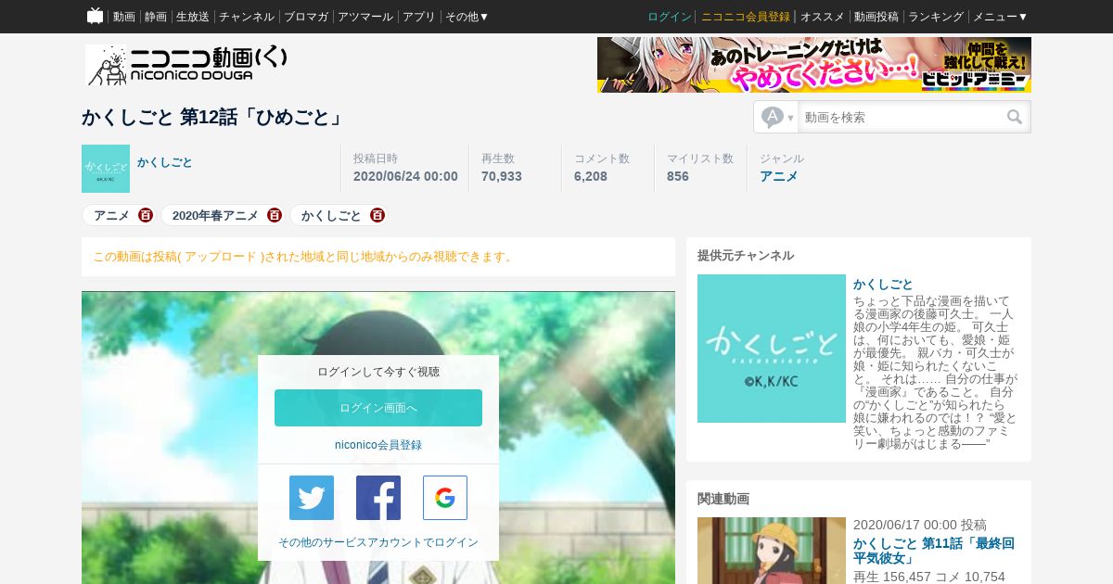Expand the その他▼ dropdown
The height and width of the screenshot is (584, 1113).
467,17
